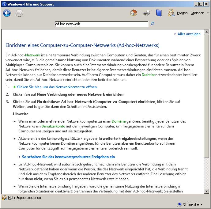Print this help topic via printer icon
211x209 pixels.
click(x=146, y=13)
